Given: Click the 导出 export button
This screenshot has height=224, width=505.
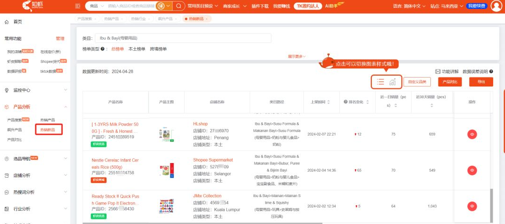Looking at the screenshot, I should click(x=481, y=82).
